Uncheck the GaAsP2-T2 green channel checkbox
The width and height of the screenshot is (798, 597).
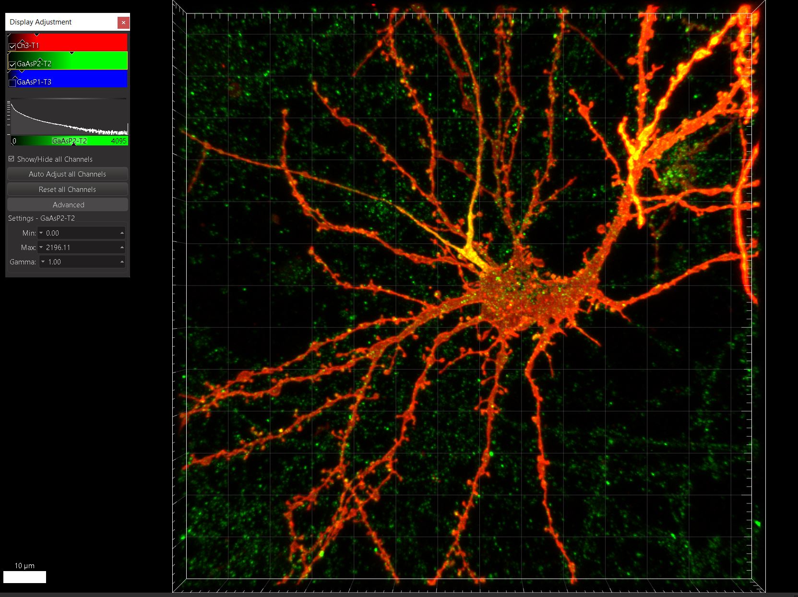pos(12,64)
